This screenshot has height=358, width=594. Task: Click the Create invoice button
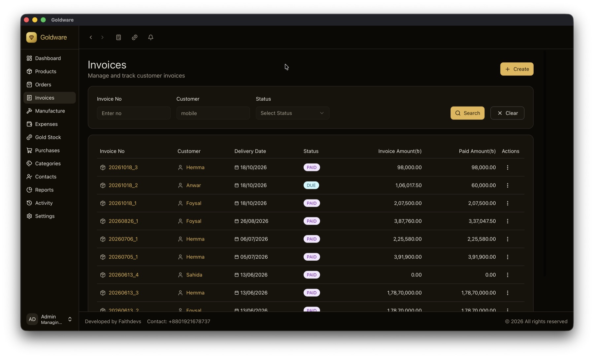coord(517,69)
